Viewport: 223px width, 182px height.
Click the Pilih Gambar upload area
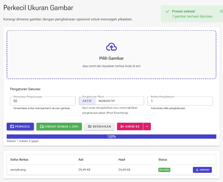click(x=111, y=55)
